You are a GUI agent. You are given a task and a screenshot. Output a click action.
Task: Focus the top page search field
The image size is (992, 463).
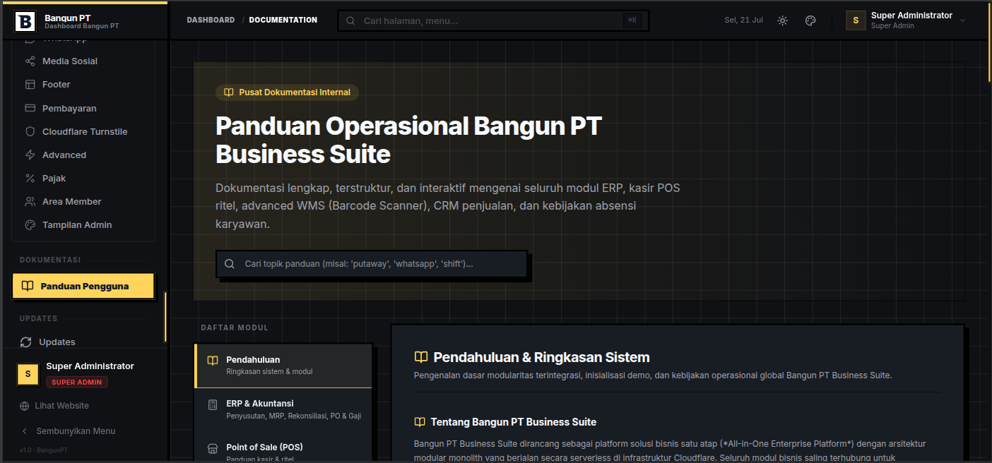pyautogui.click(x=493, y=20)
